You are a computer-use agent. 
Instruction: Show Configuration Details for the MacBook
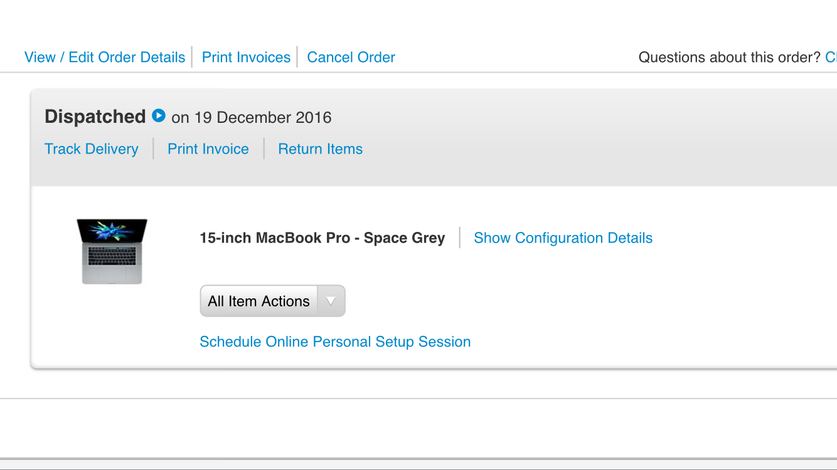tap(563, 238)
